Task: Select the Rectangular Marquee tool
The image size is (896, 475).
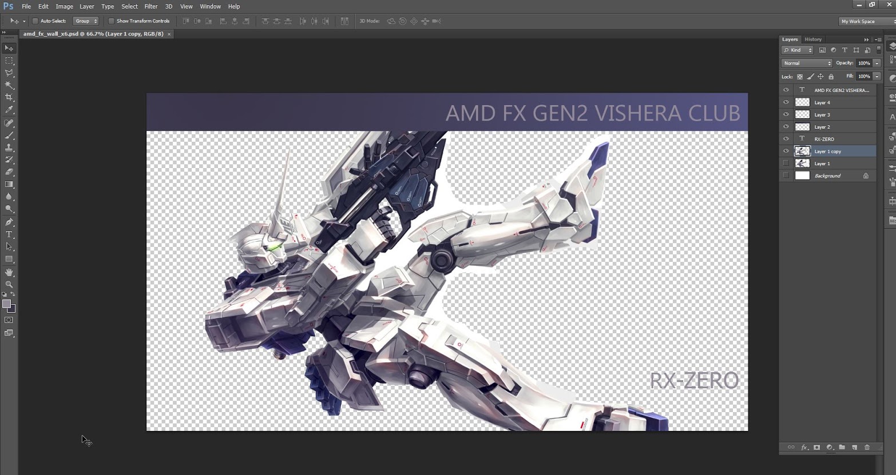Action: click(9, 61)
